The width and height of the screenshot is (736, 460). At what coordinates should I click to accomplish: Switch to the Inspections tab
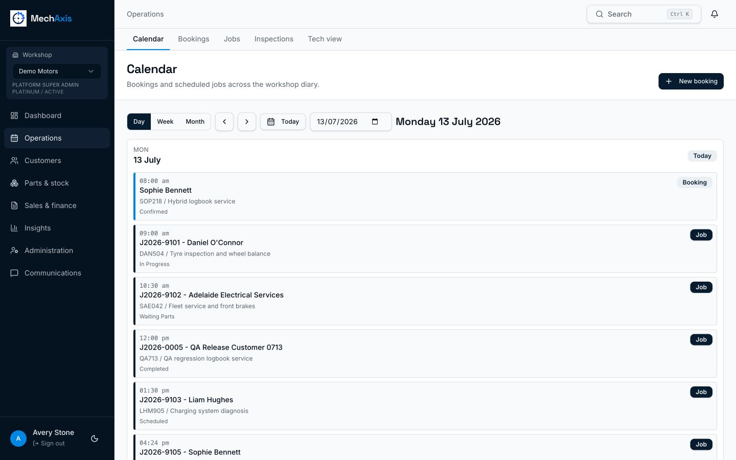pyautogui.click(x=274, y=39)
